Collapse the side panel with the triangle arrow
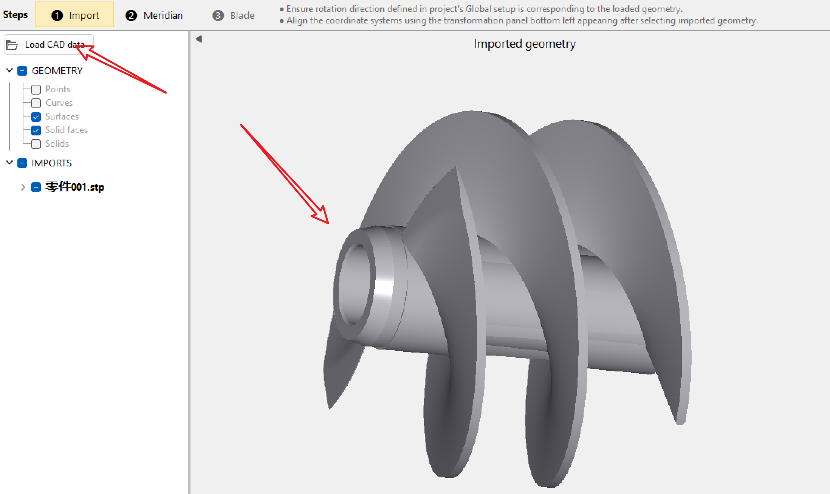The width and height of the screenshot is (830, 494). point(198,39)
